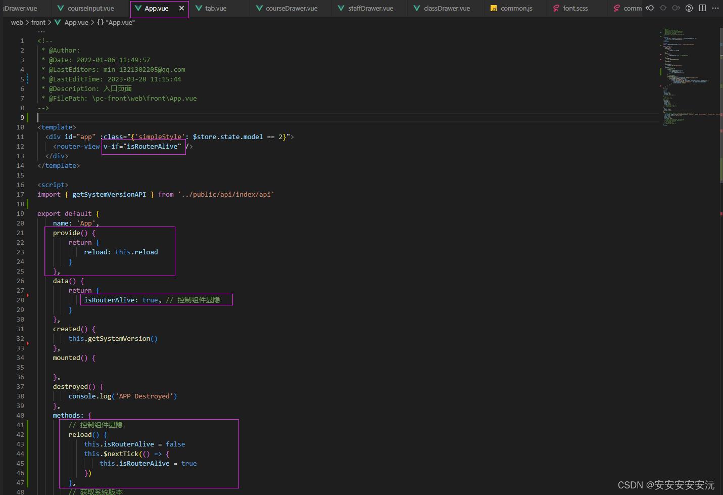Place cursor on empty line 9
The height and width of the screenshot is (495, 723).
349,117
